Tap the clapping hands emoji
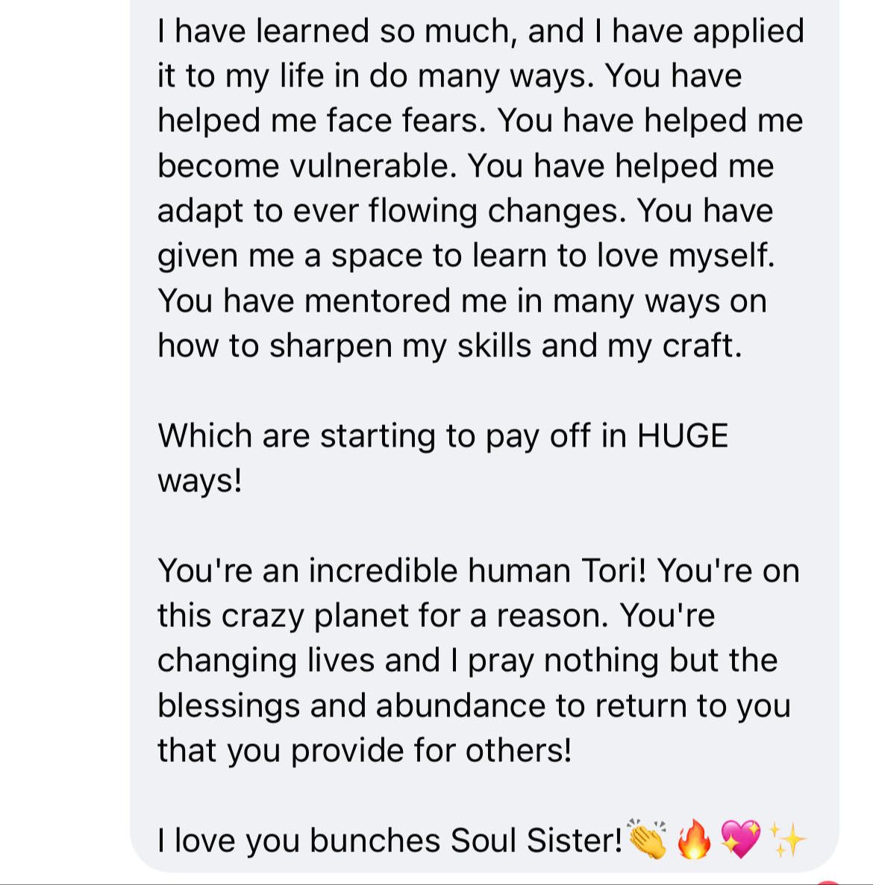Image resolution: width=873 pixels, height=885 pixels. pos(647,840)
